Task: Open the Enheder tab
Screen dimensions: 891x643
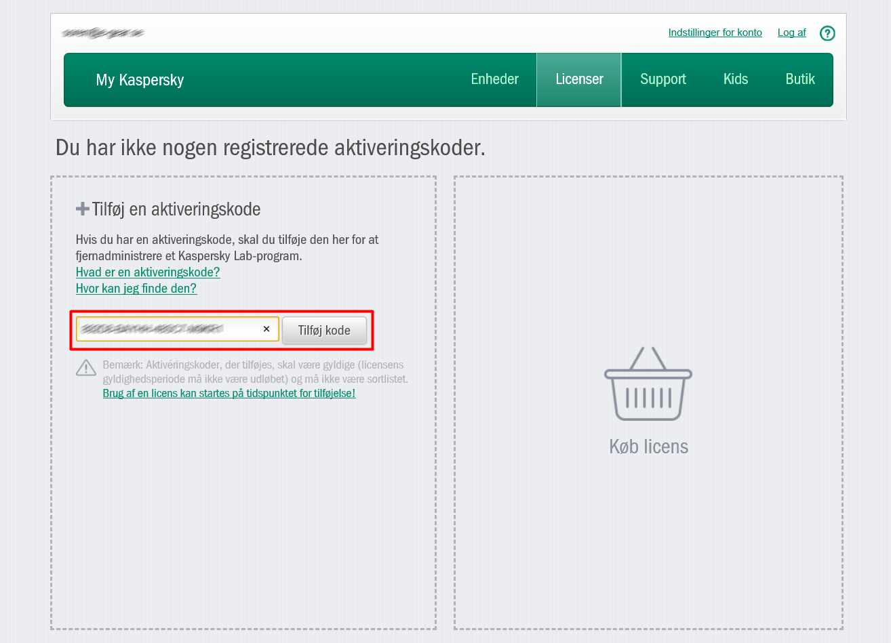Action: [494, 79]
